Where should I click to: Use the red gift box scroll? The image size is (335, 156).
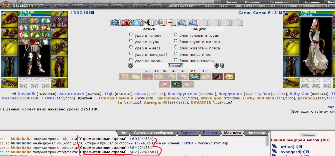pyautogui.click(x=126, y=23)
